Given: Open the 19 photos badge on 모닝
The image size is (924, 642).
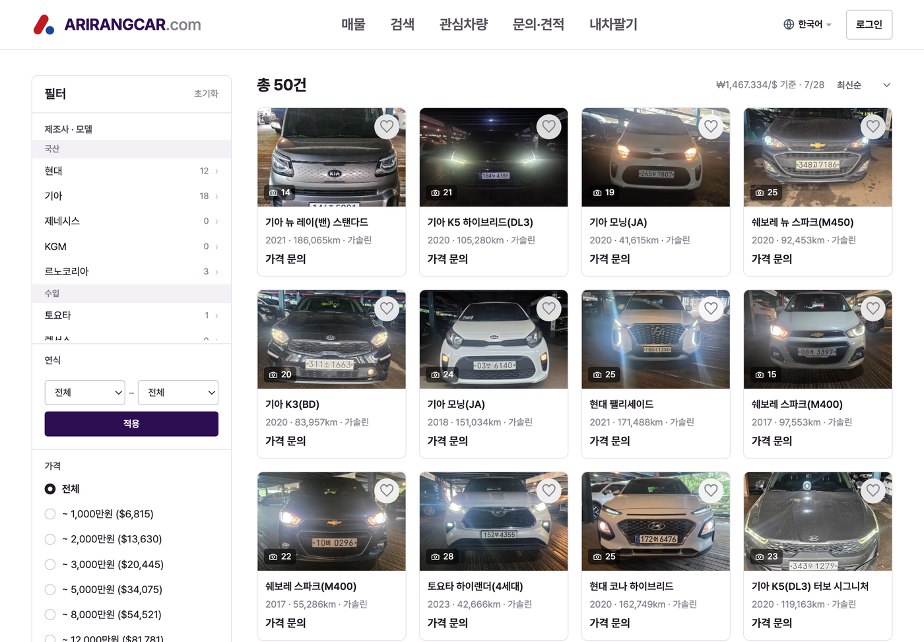Looking at the screenshot, I should [x=604, y=193].
